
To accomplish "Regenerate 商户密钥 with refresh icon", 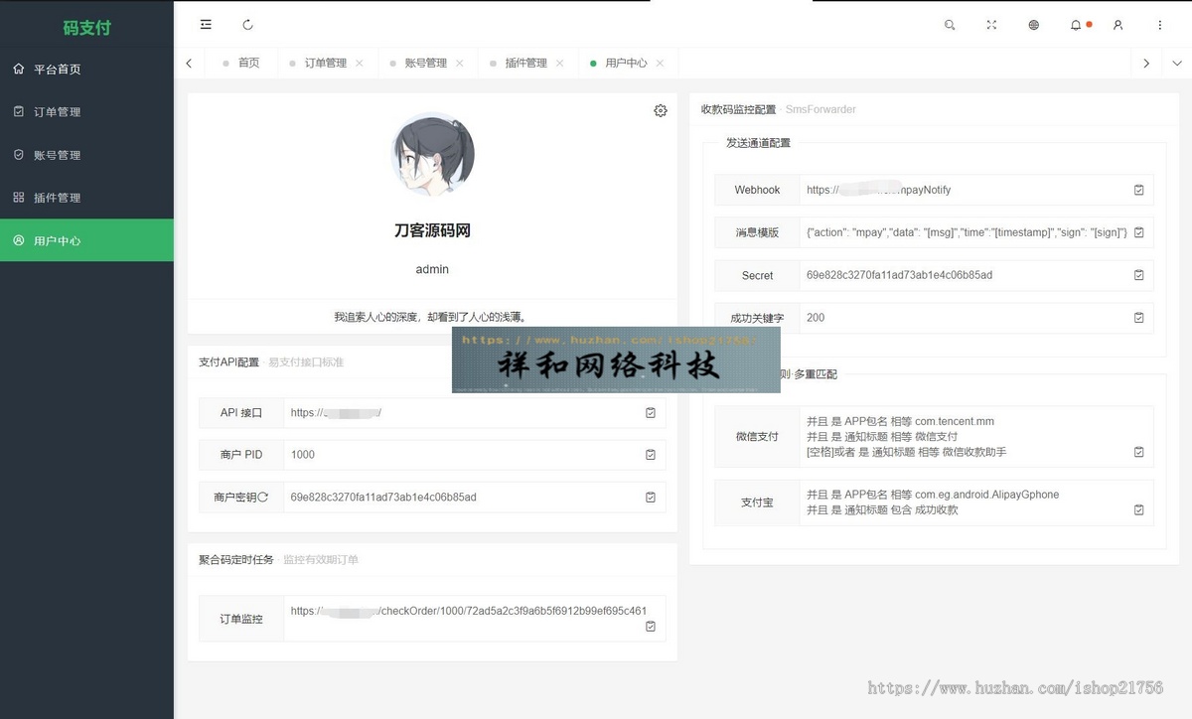I will (263, 497).
